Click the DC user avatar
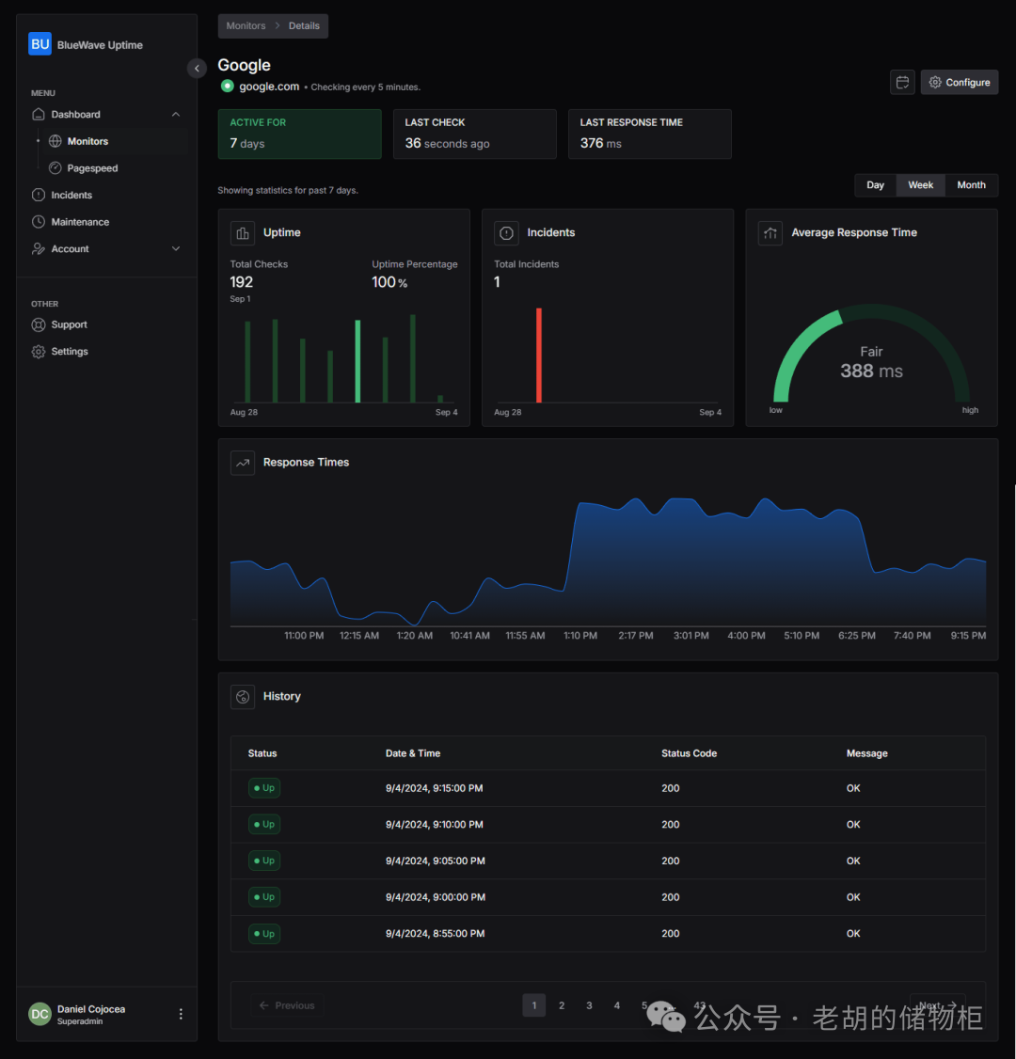Image resolution: width=1016 pixels, height=1059 pixels. pos(40,1014)
